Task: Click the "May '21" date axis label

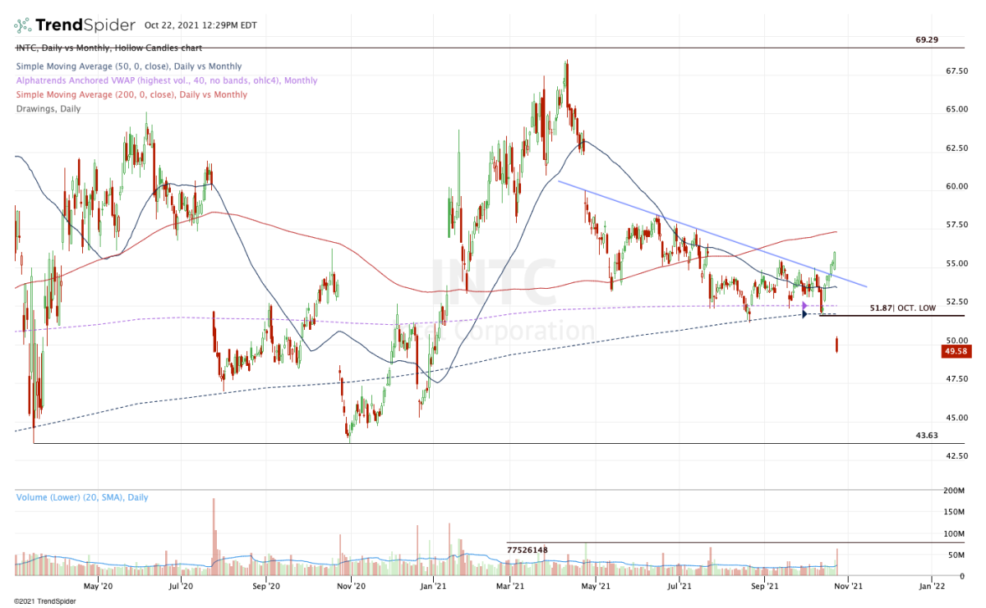Action: point(596,586)
